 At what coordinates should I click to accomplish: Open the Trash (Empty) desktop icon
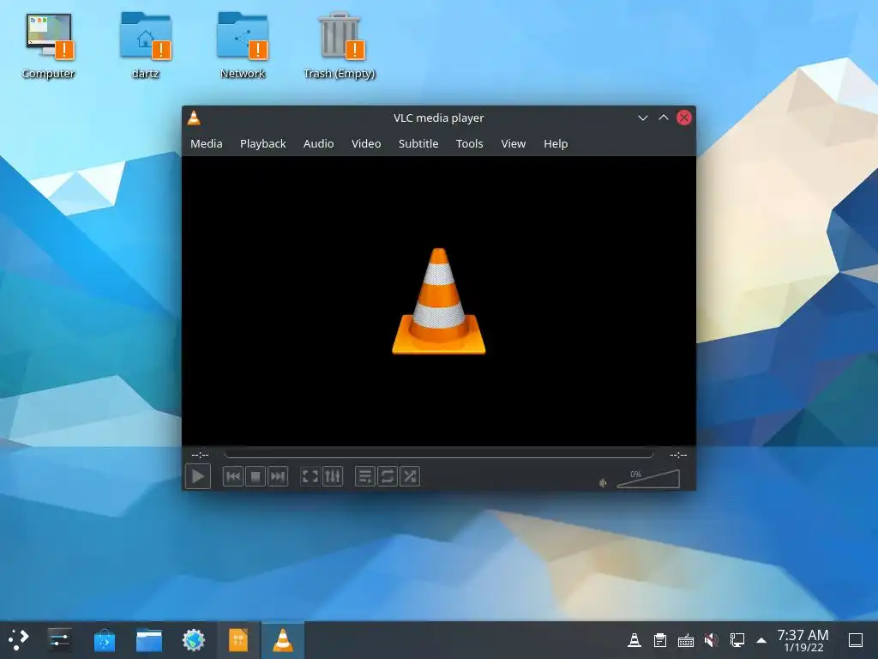[340, 46]
